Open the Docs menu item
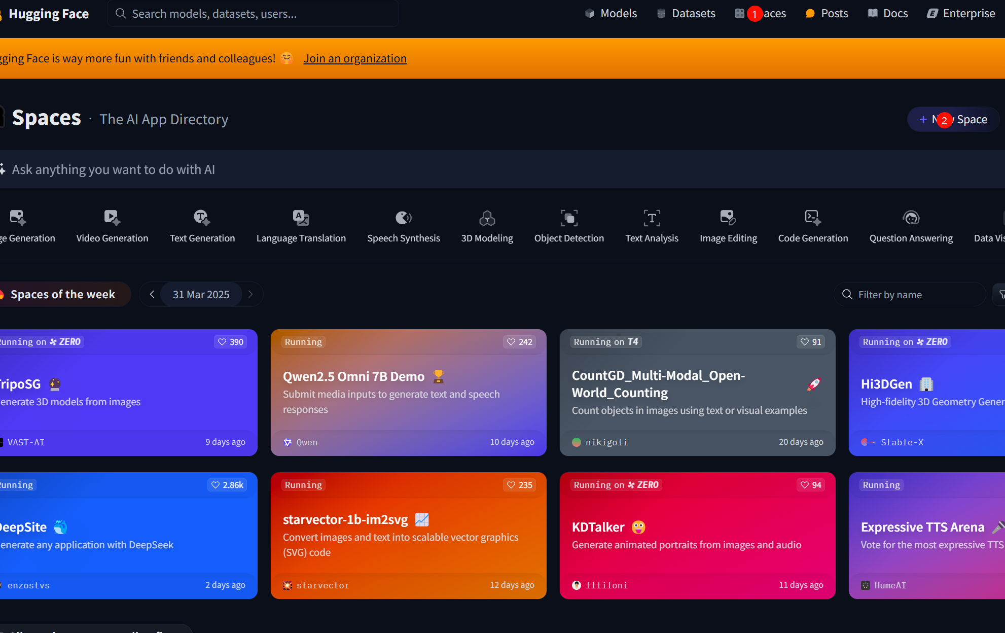 (x=887, y=14)
